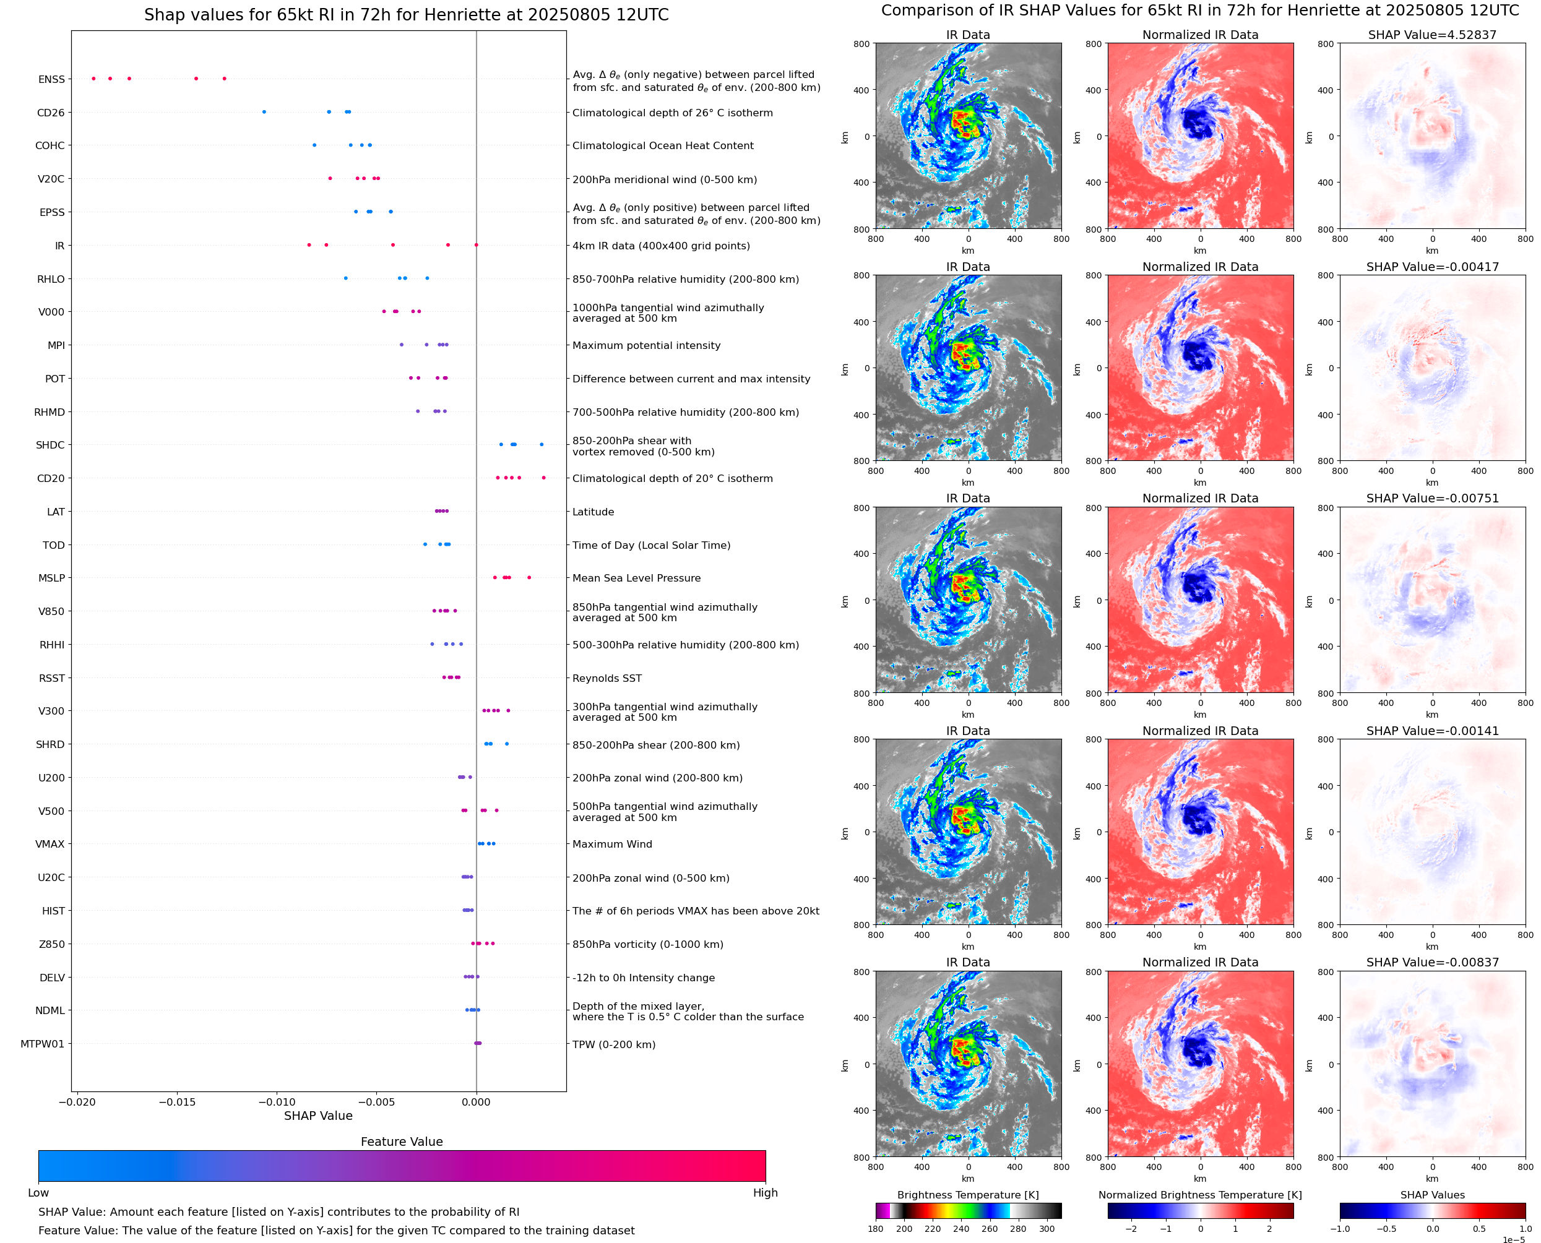Viewport: 1541px width, 1243px height.
Task: Click the SHAP Value=-0.00751 heatmap
Action: tap(1432, 600)
